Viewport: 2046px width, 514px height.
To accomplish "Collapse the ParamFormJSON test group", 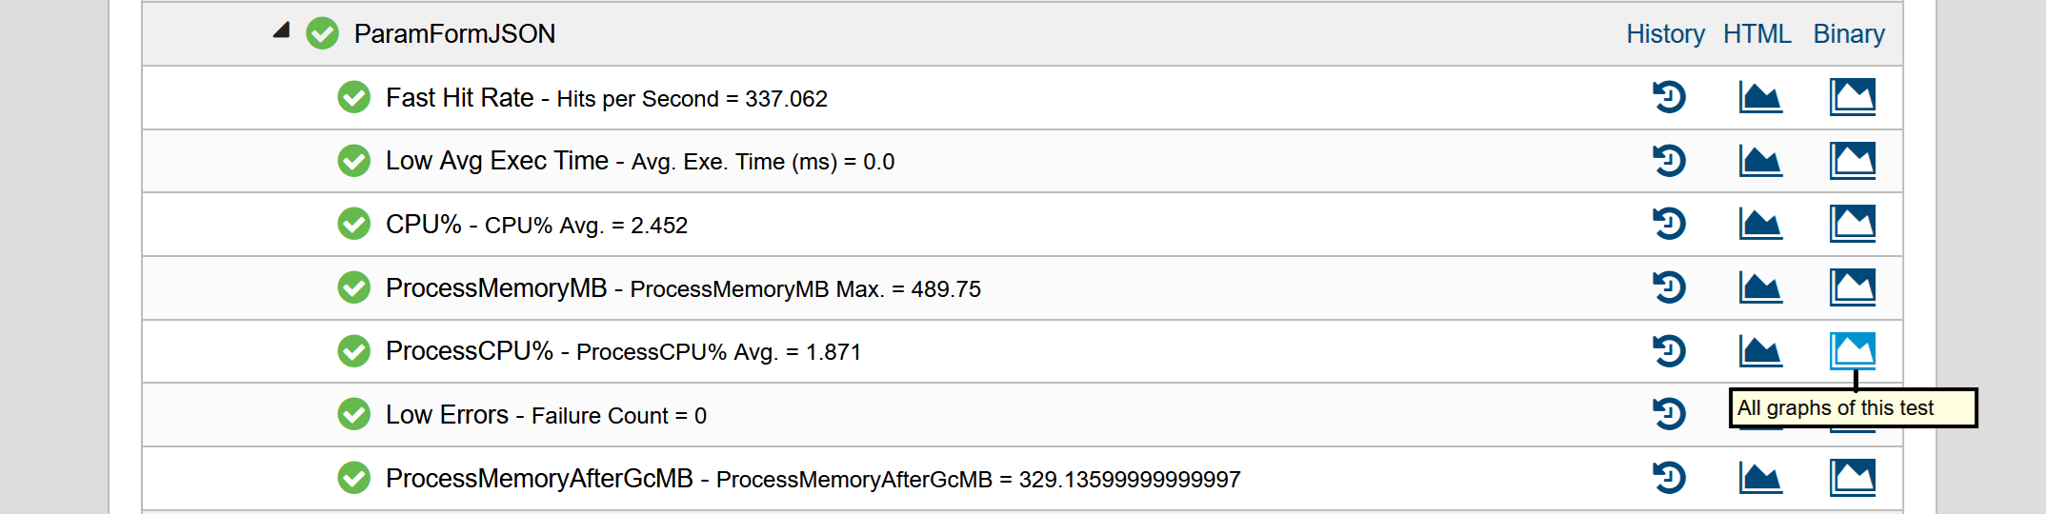I will click(x=281, y=30).
